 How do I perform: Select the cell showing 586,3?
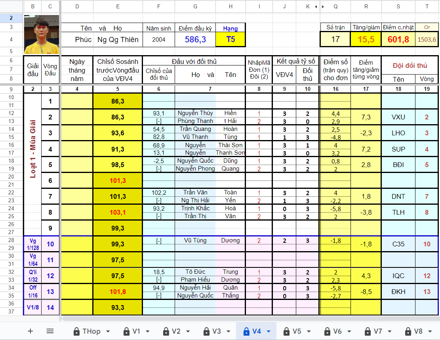[195, 39]
